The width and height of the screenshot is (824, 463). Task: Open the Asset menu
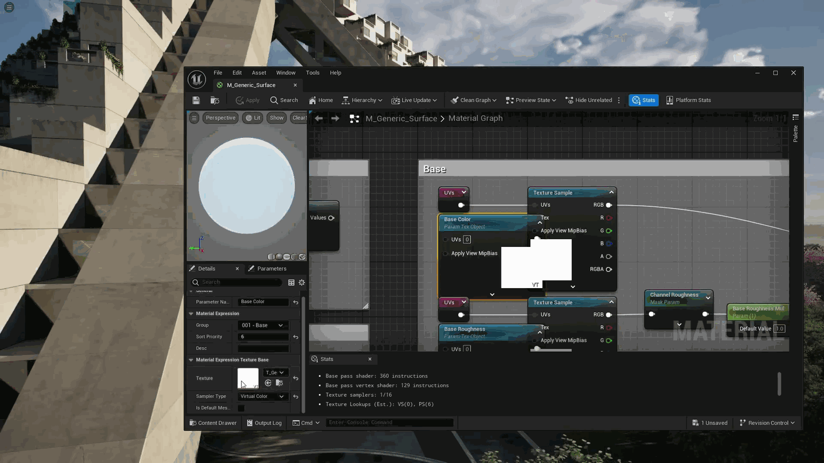point(259,73)
